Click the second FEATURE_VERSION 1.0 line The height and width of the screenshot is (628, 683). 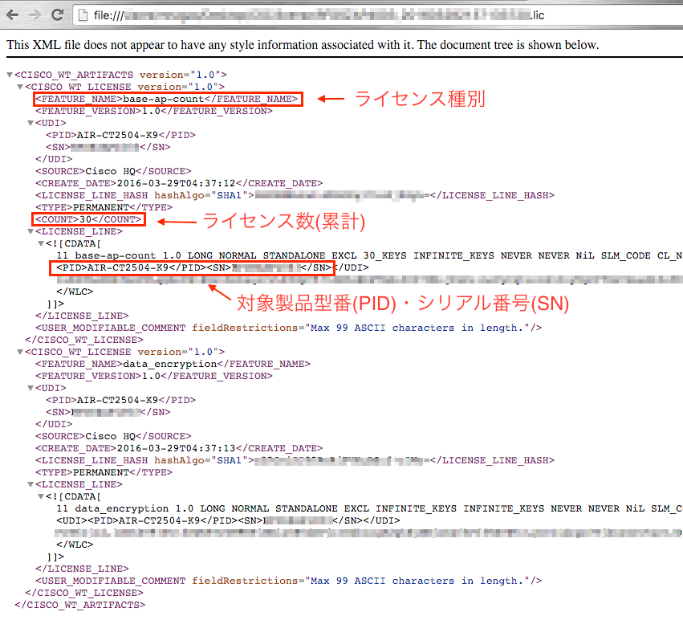click(x=154, y=376)
